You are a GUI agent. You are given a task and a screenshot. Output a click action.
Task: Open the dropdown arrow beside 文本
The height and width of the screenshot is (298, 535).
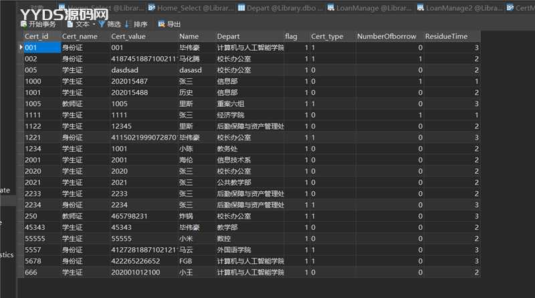(94, 24)
